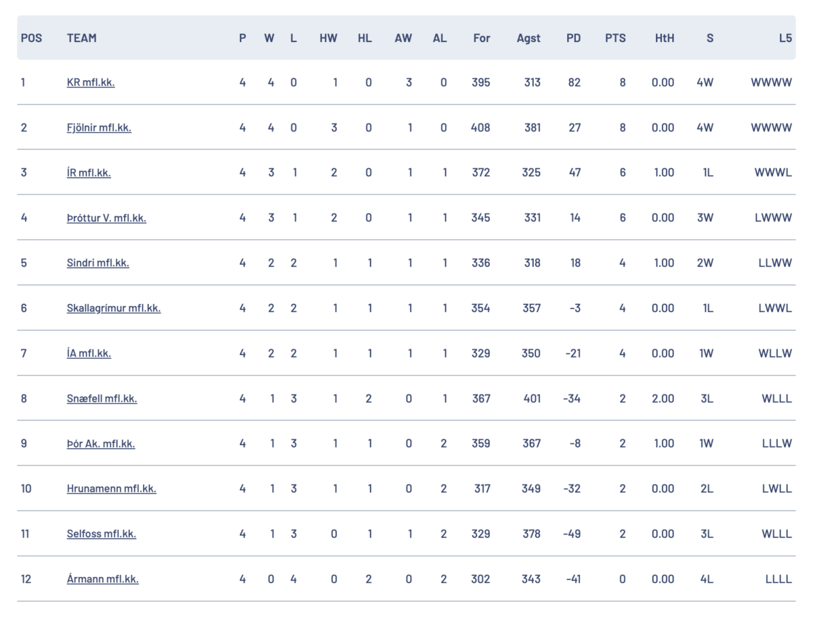Open Sindri mfl.kk. team page
Viewport: 813px width, 617px height.
pyautogui.click(x=98, y=263)
